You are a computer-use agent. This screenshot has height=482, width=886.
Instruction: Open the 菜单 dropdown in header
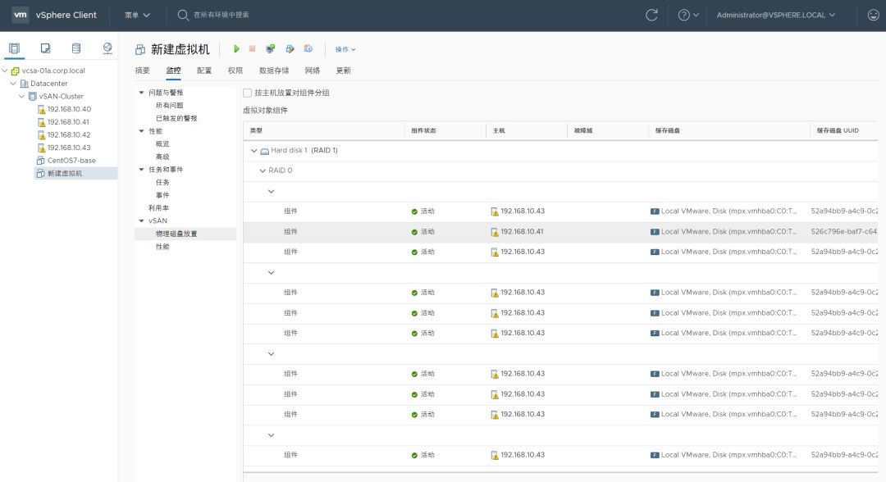point(137,16)
